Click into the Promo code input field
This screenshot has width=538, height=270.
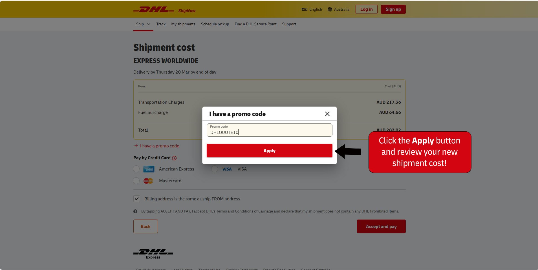270,130
